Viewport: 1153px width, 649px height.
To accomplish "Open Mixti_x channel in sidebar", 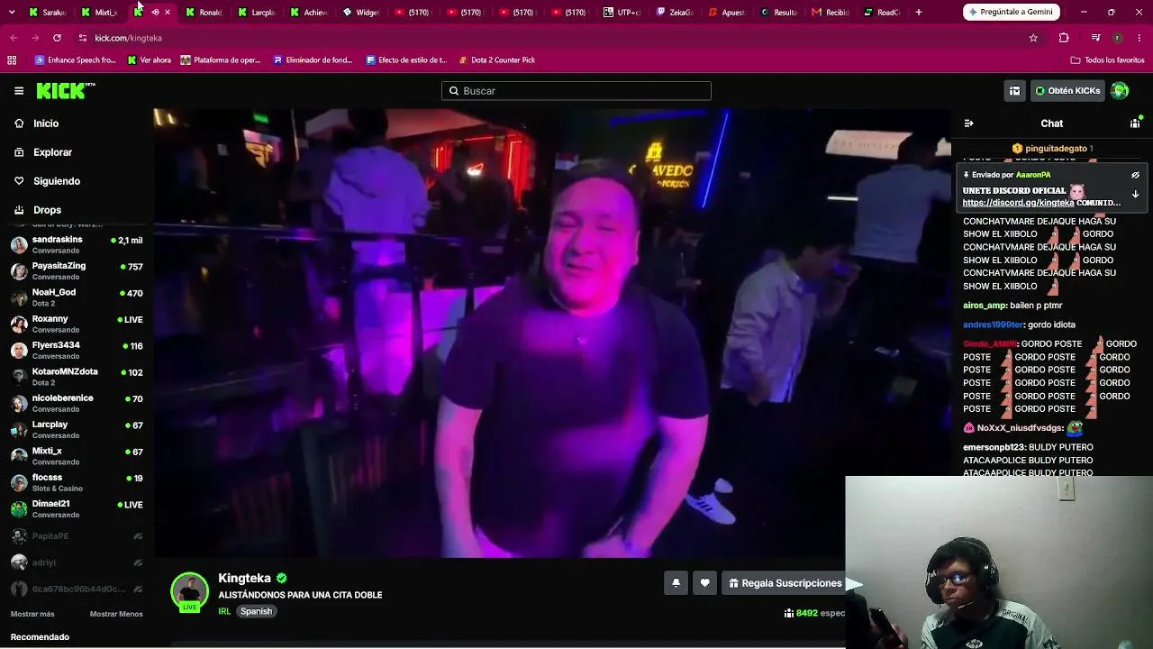I will click(x=77, y=456).
